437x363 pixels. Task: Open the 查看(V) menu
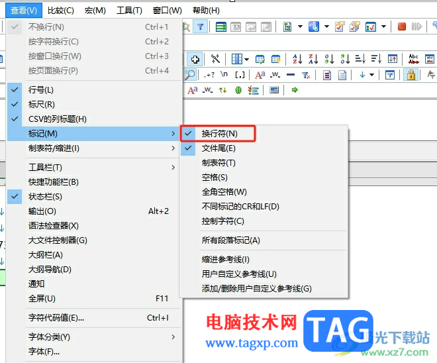tap(24, 11)
